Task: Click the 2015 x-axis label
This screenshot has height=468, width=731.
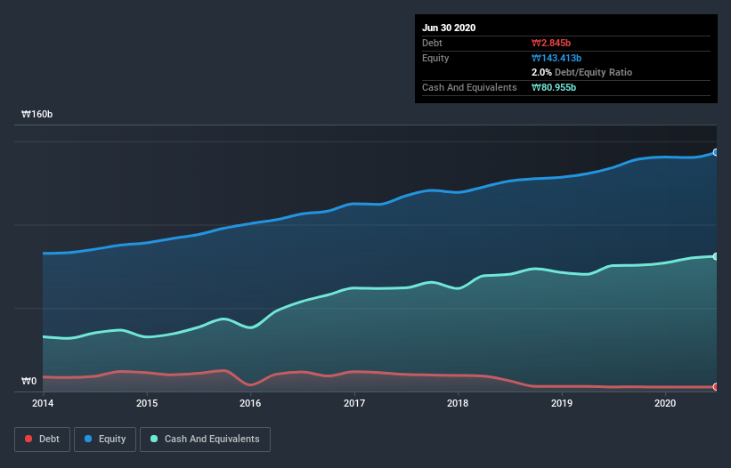Action: (147, 403)
